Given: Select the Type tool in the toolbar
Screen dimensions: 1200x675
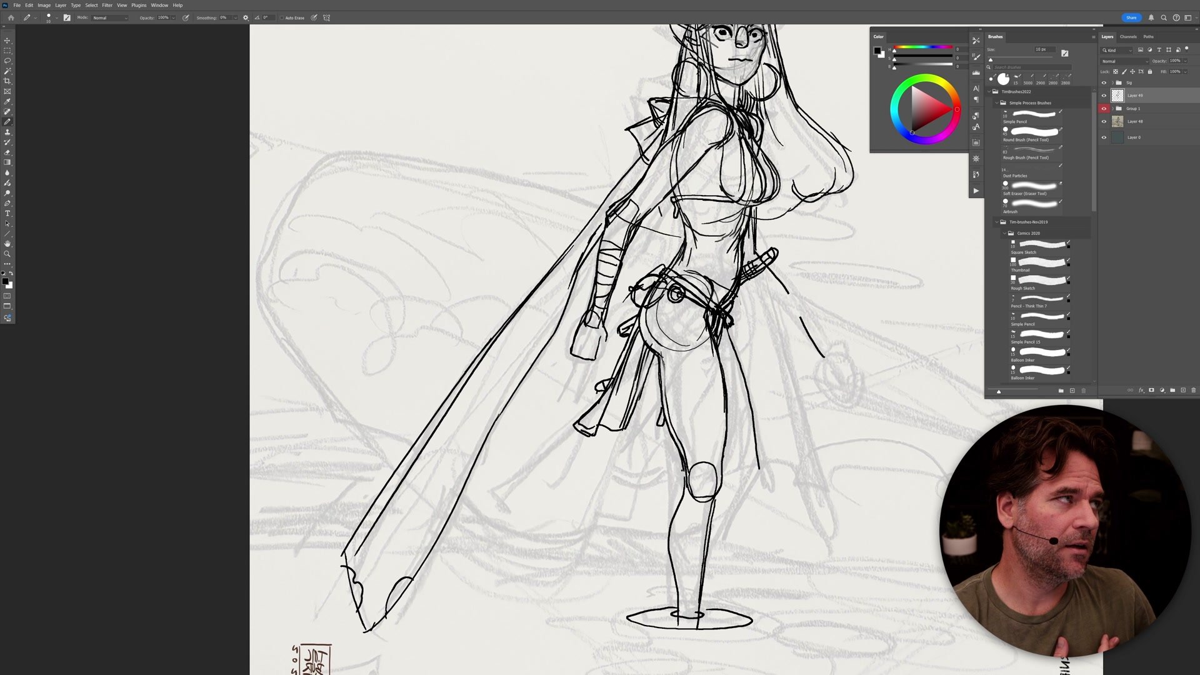Looking at the screenshot, I should [7, 214].
